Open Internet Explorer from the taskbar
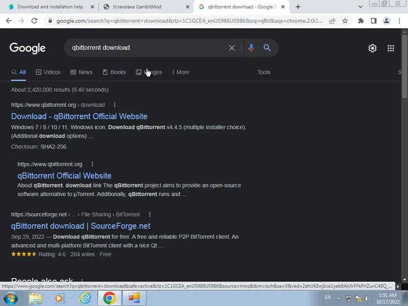 (x=85, y=298)
